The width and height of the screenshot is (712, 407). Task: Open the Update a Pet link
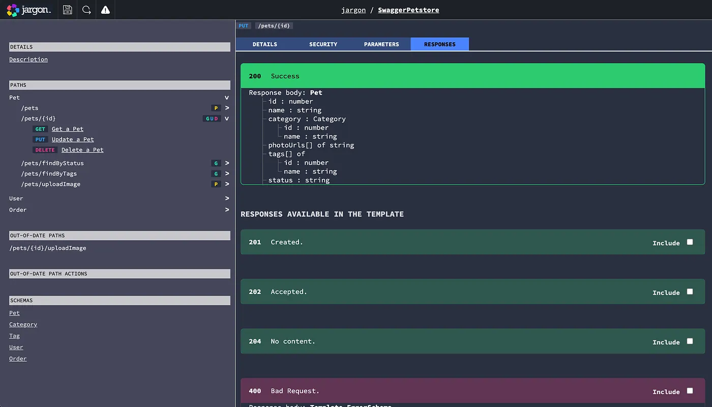[72, 139]
